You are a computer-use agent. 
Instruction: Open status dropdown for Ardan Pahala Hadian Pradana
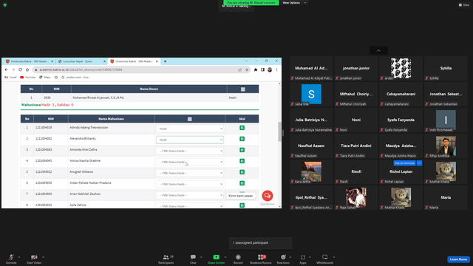coord(190,184)
